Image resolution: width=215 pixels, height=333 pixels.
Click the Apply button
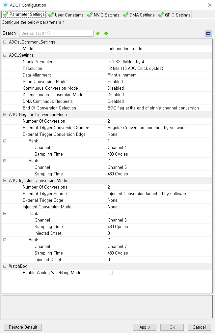pyautogui.click(x=145, y=327)
